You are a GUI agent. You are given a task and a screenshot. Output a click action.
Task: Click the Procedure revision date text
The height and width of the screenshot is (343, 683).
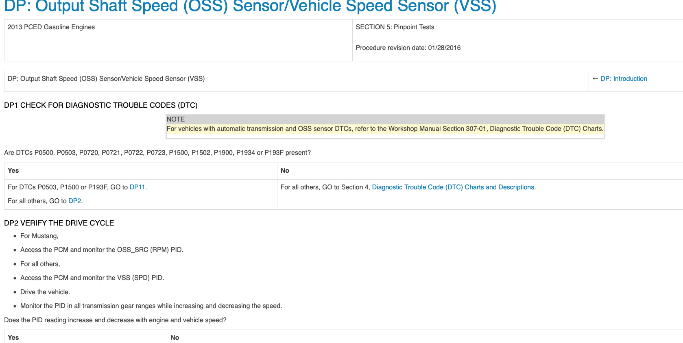coord(408,48)
